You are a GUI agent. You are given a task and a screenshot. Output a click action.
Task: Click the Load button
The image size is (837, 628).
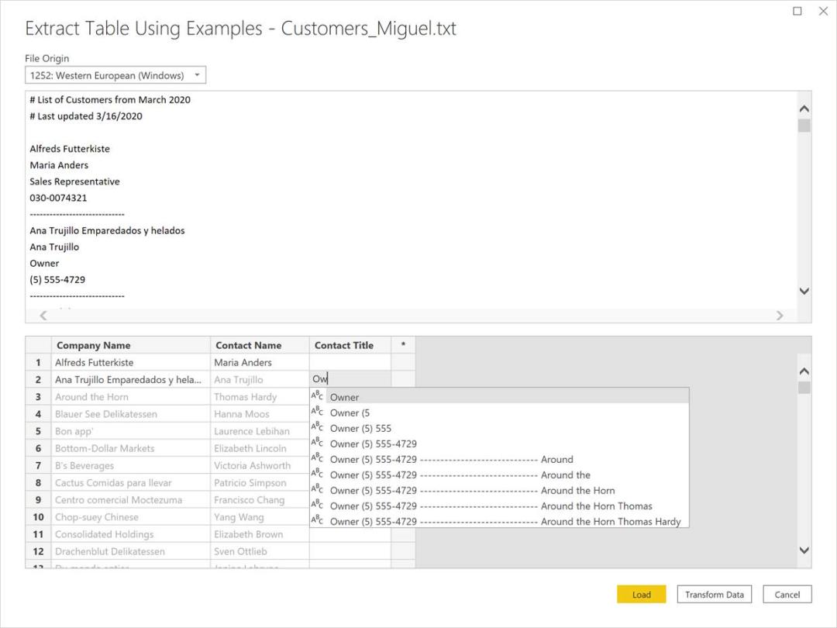[x=641, y=594]
